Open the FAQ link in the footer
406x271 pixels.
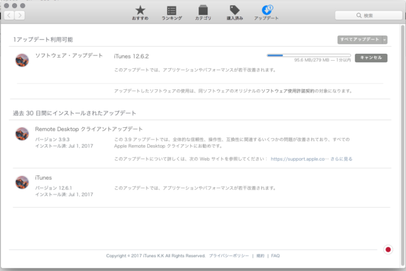pyautogui.click(x=275, y=256)
